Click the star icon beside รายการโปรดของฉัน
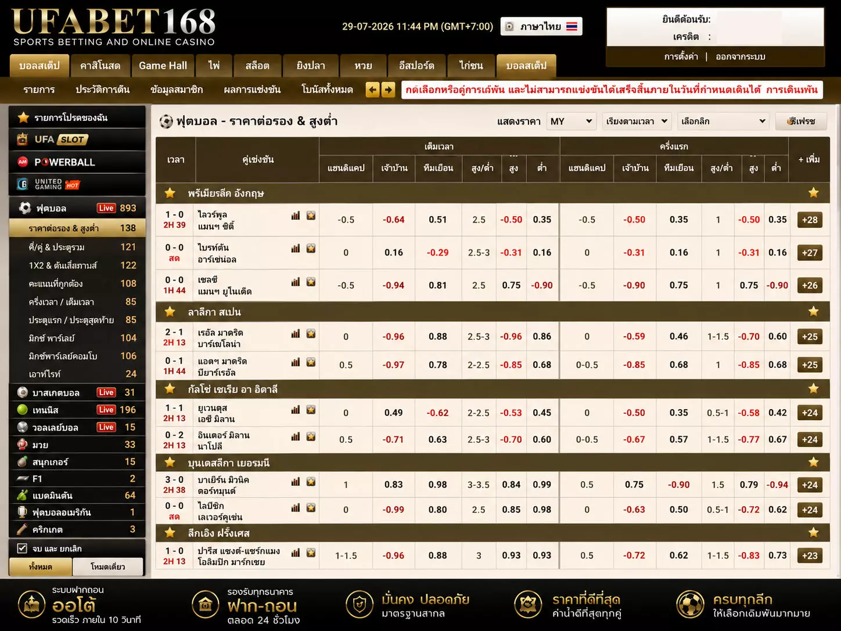841x631 pixels. click(x=23, y=117)
